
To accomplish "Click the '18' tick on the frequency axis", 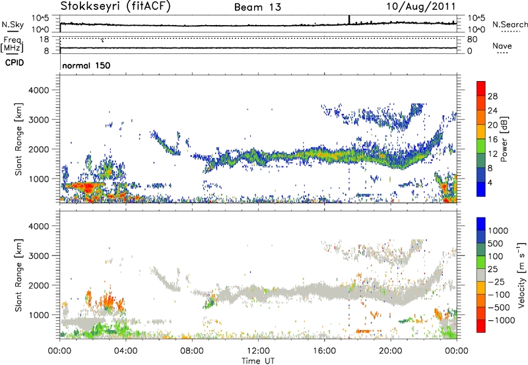I will coord(44,40).
